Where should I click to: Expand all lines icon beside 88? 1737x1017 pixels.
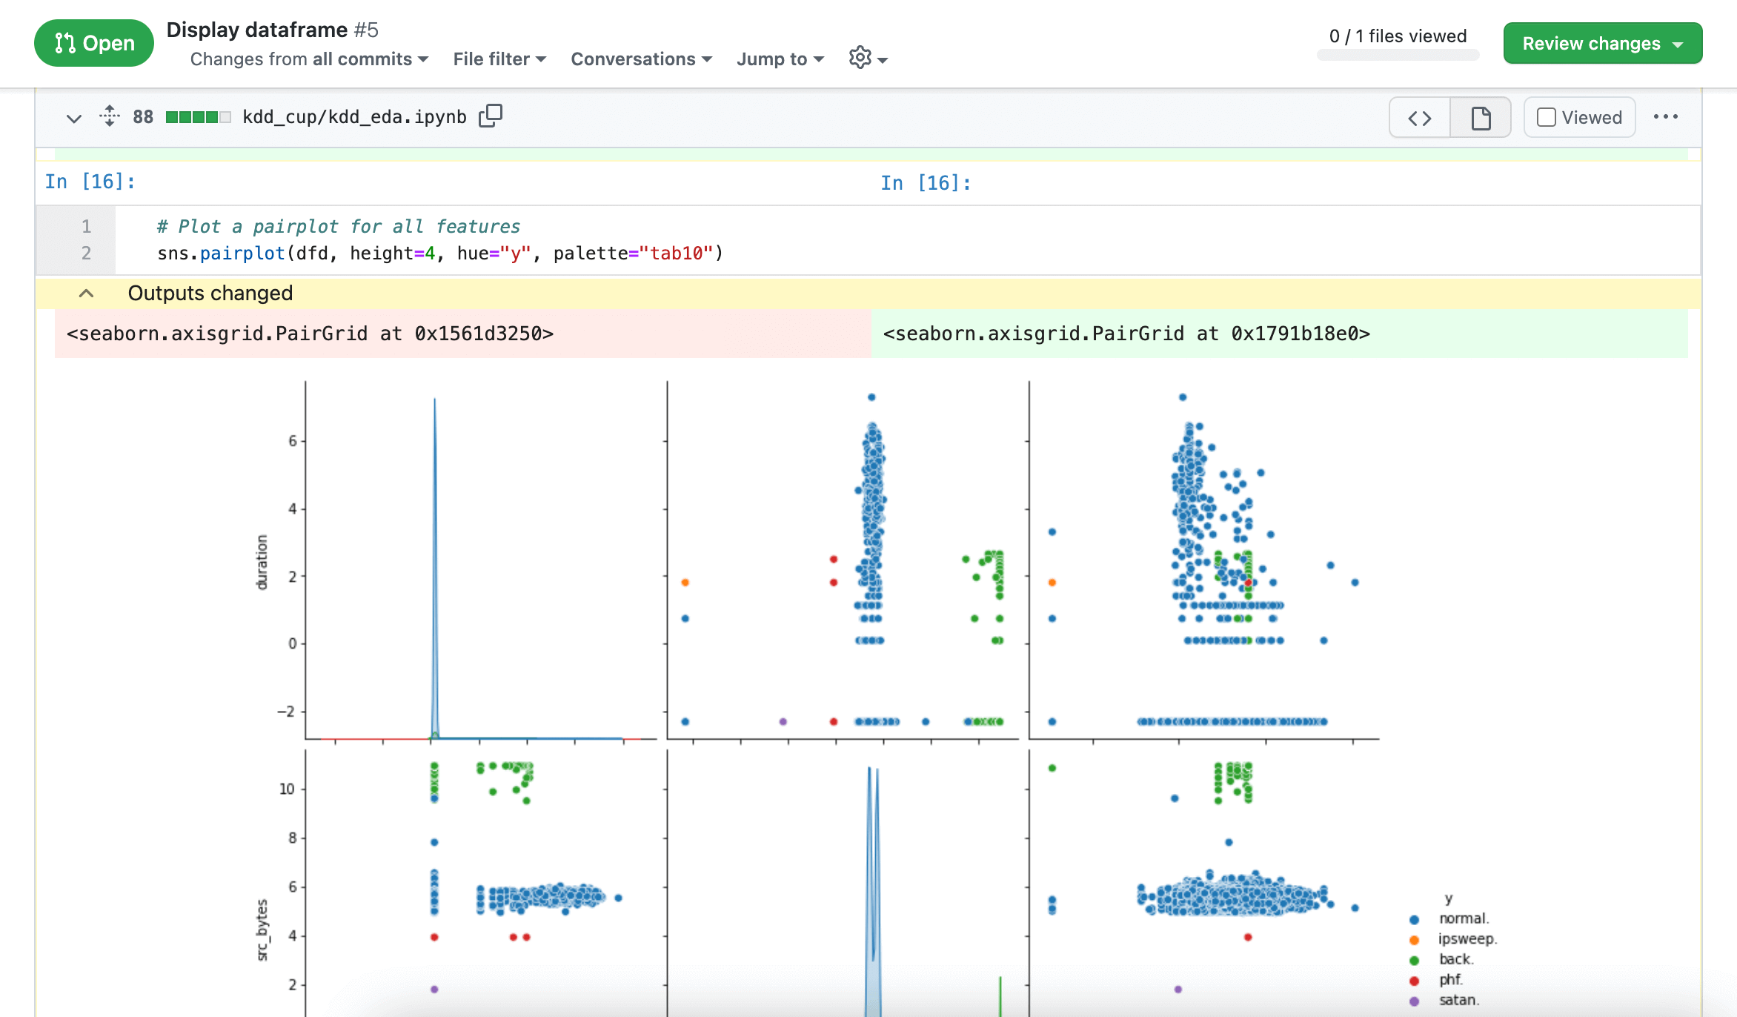(110, 116)
